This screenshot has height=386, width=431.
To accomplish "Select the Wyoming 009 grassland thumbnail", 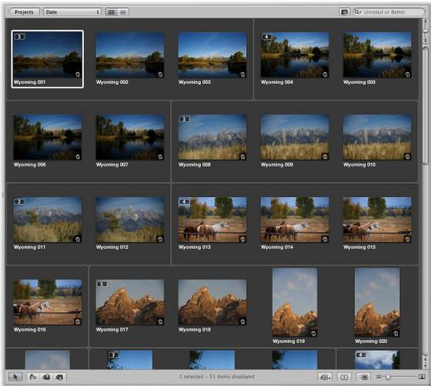I will click(295, 137).
